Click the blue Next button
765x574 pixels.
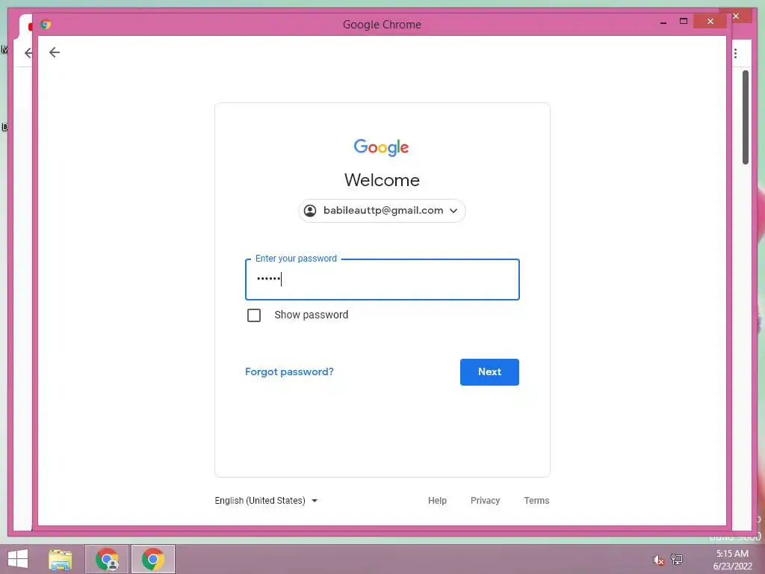click(489, 372)
